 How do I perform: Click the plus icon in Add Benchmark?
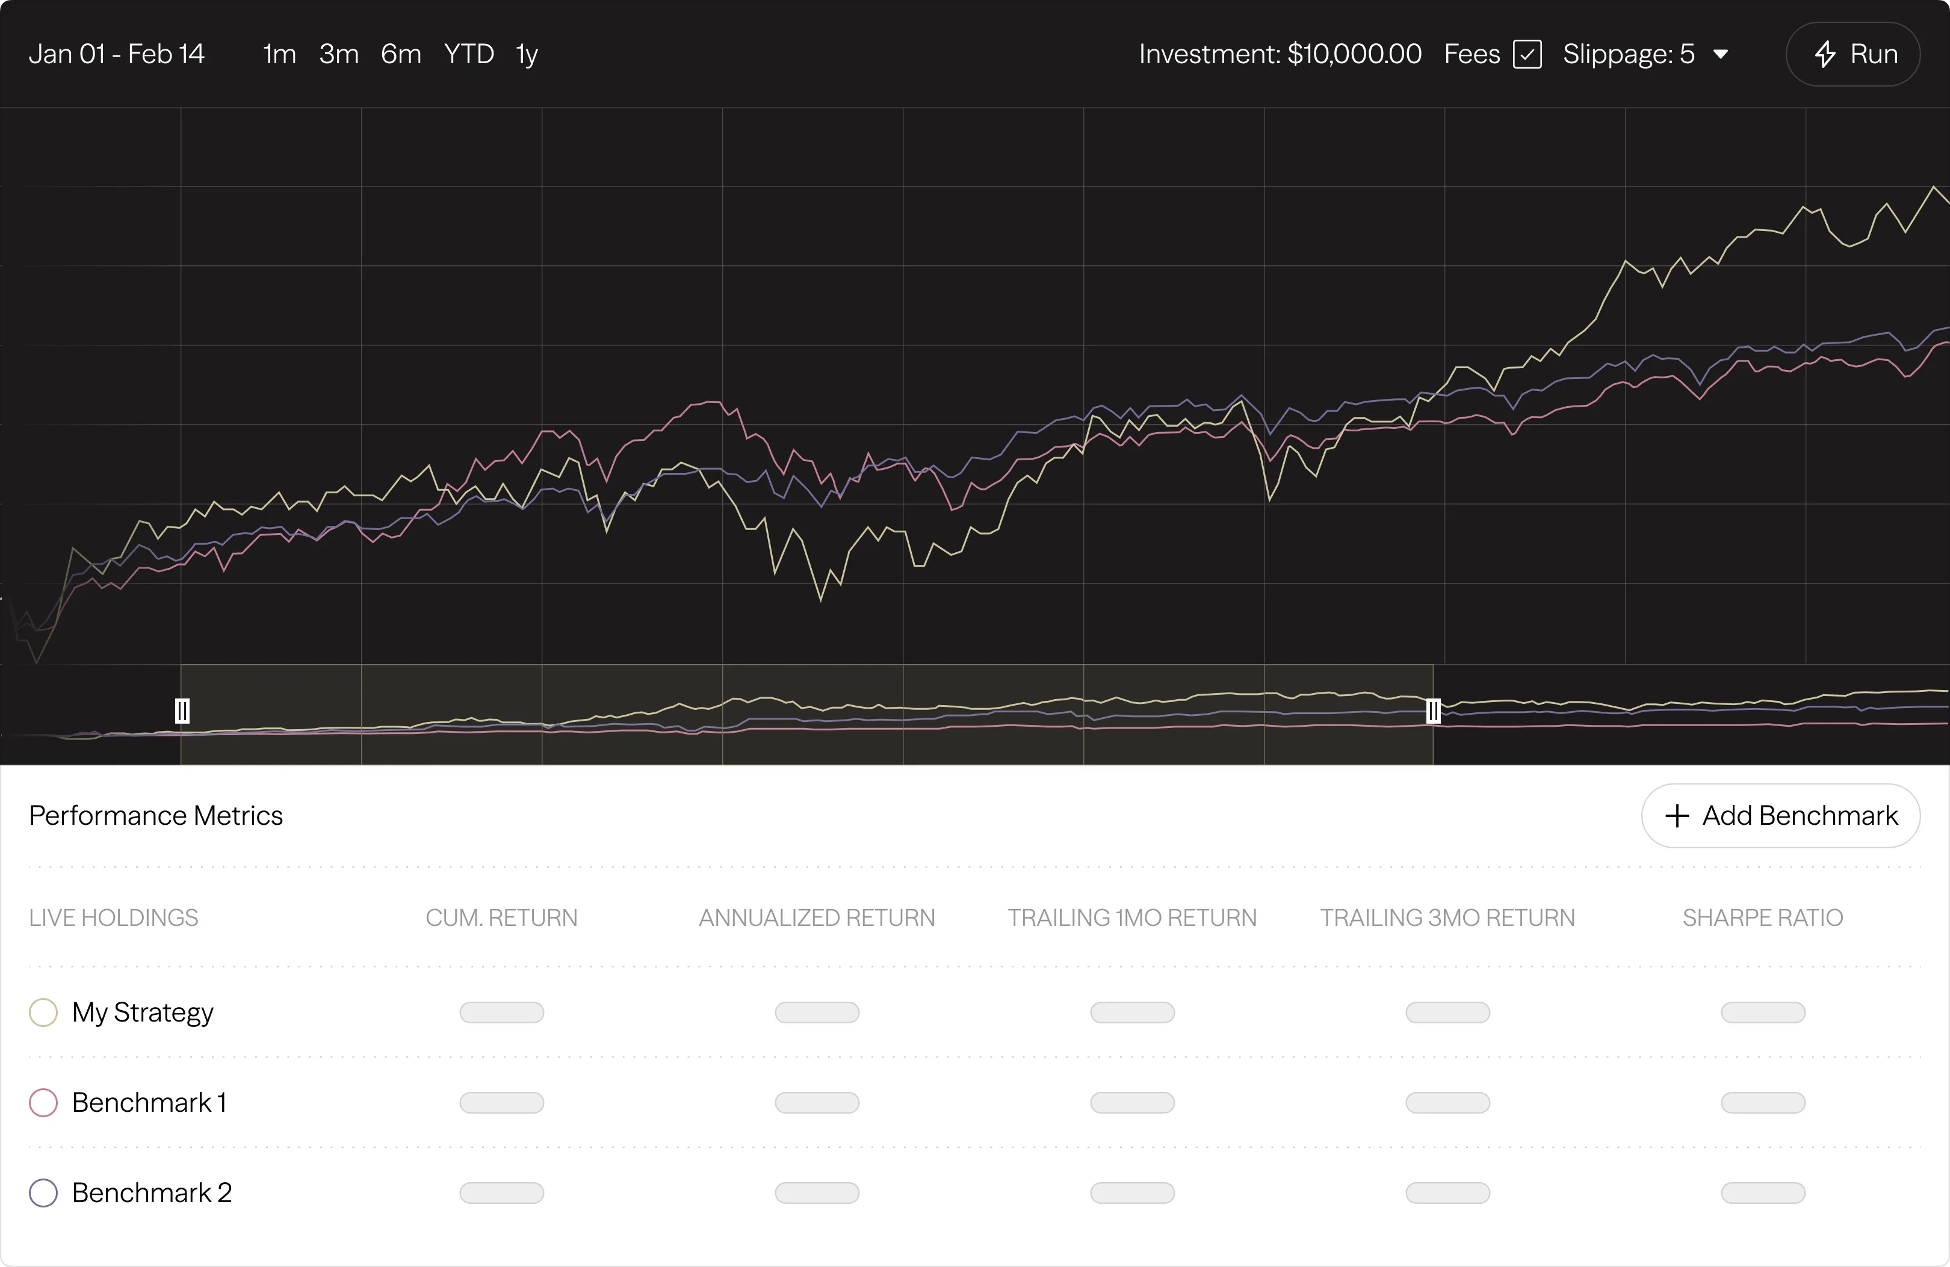1676,816
